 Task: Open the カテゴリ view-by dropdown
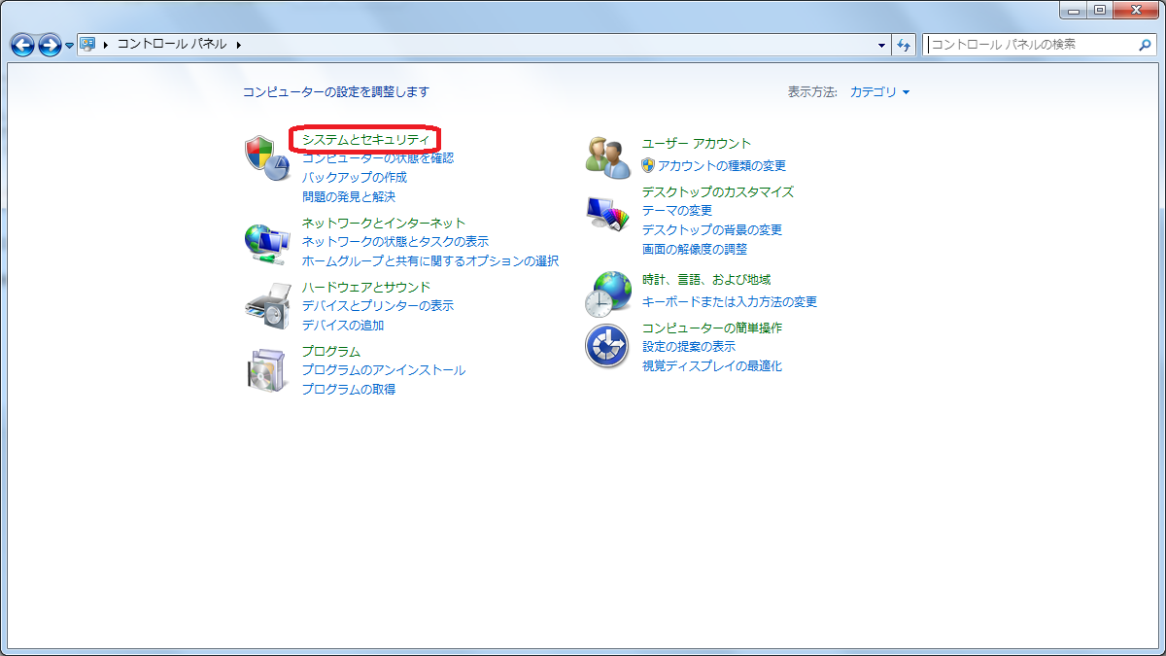coord(879,92)
